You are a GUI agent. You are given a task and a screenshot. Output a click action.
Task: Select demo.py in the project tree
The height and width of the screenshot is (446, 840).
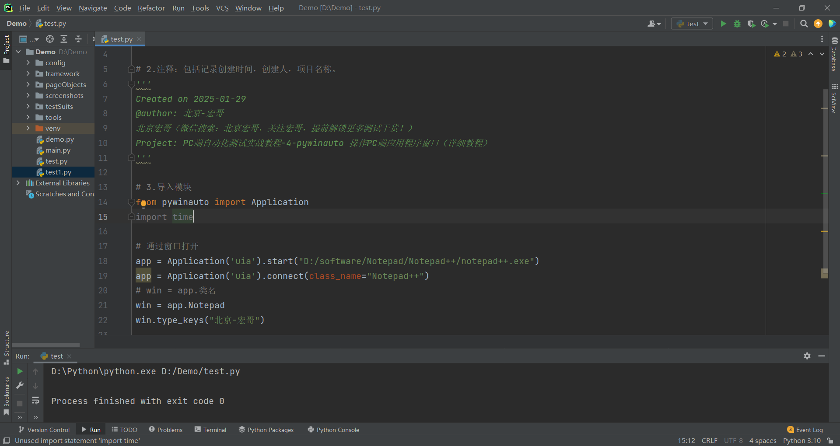59,139
